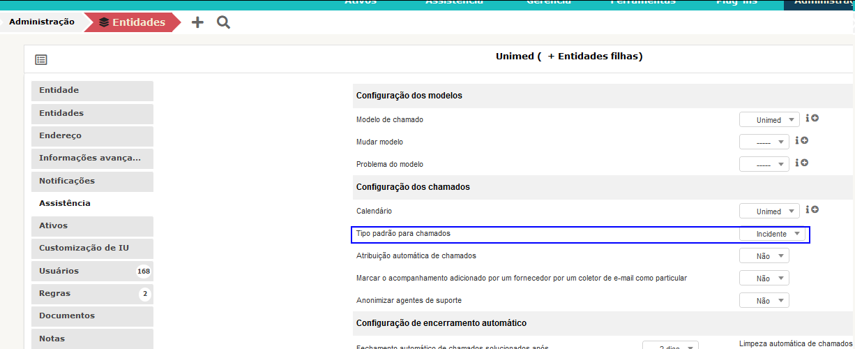
Task: Open the Mudar modelo dropdown
Action: pyautogui.click(x=764, y=142)
